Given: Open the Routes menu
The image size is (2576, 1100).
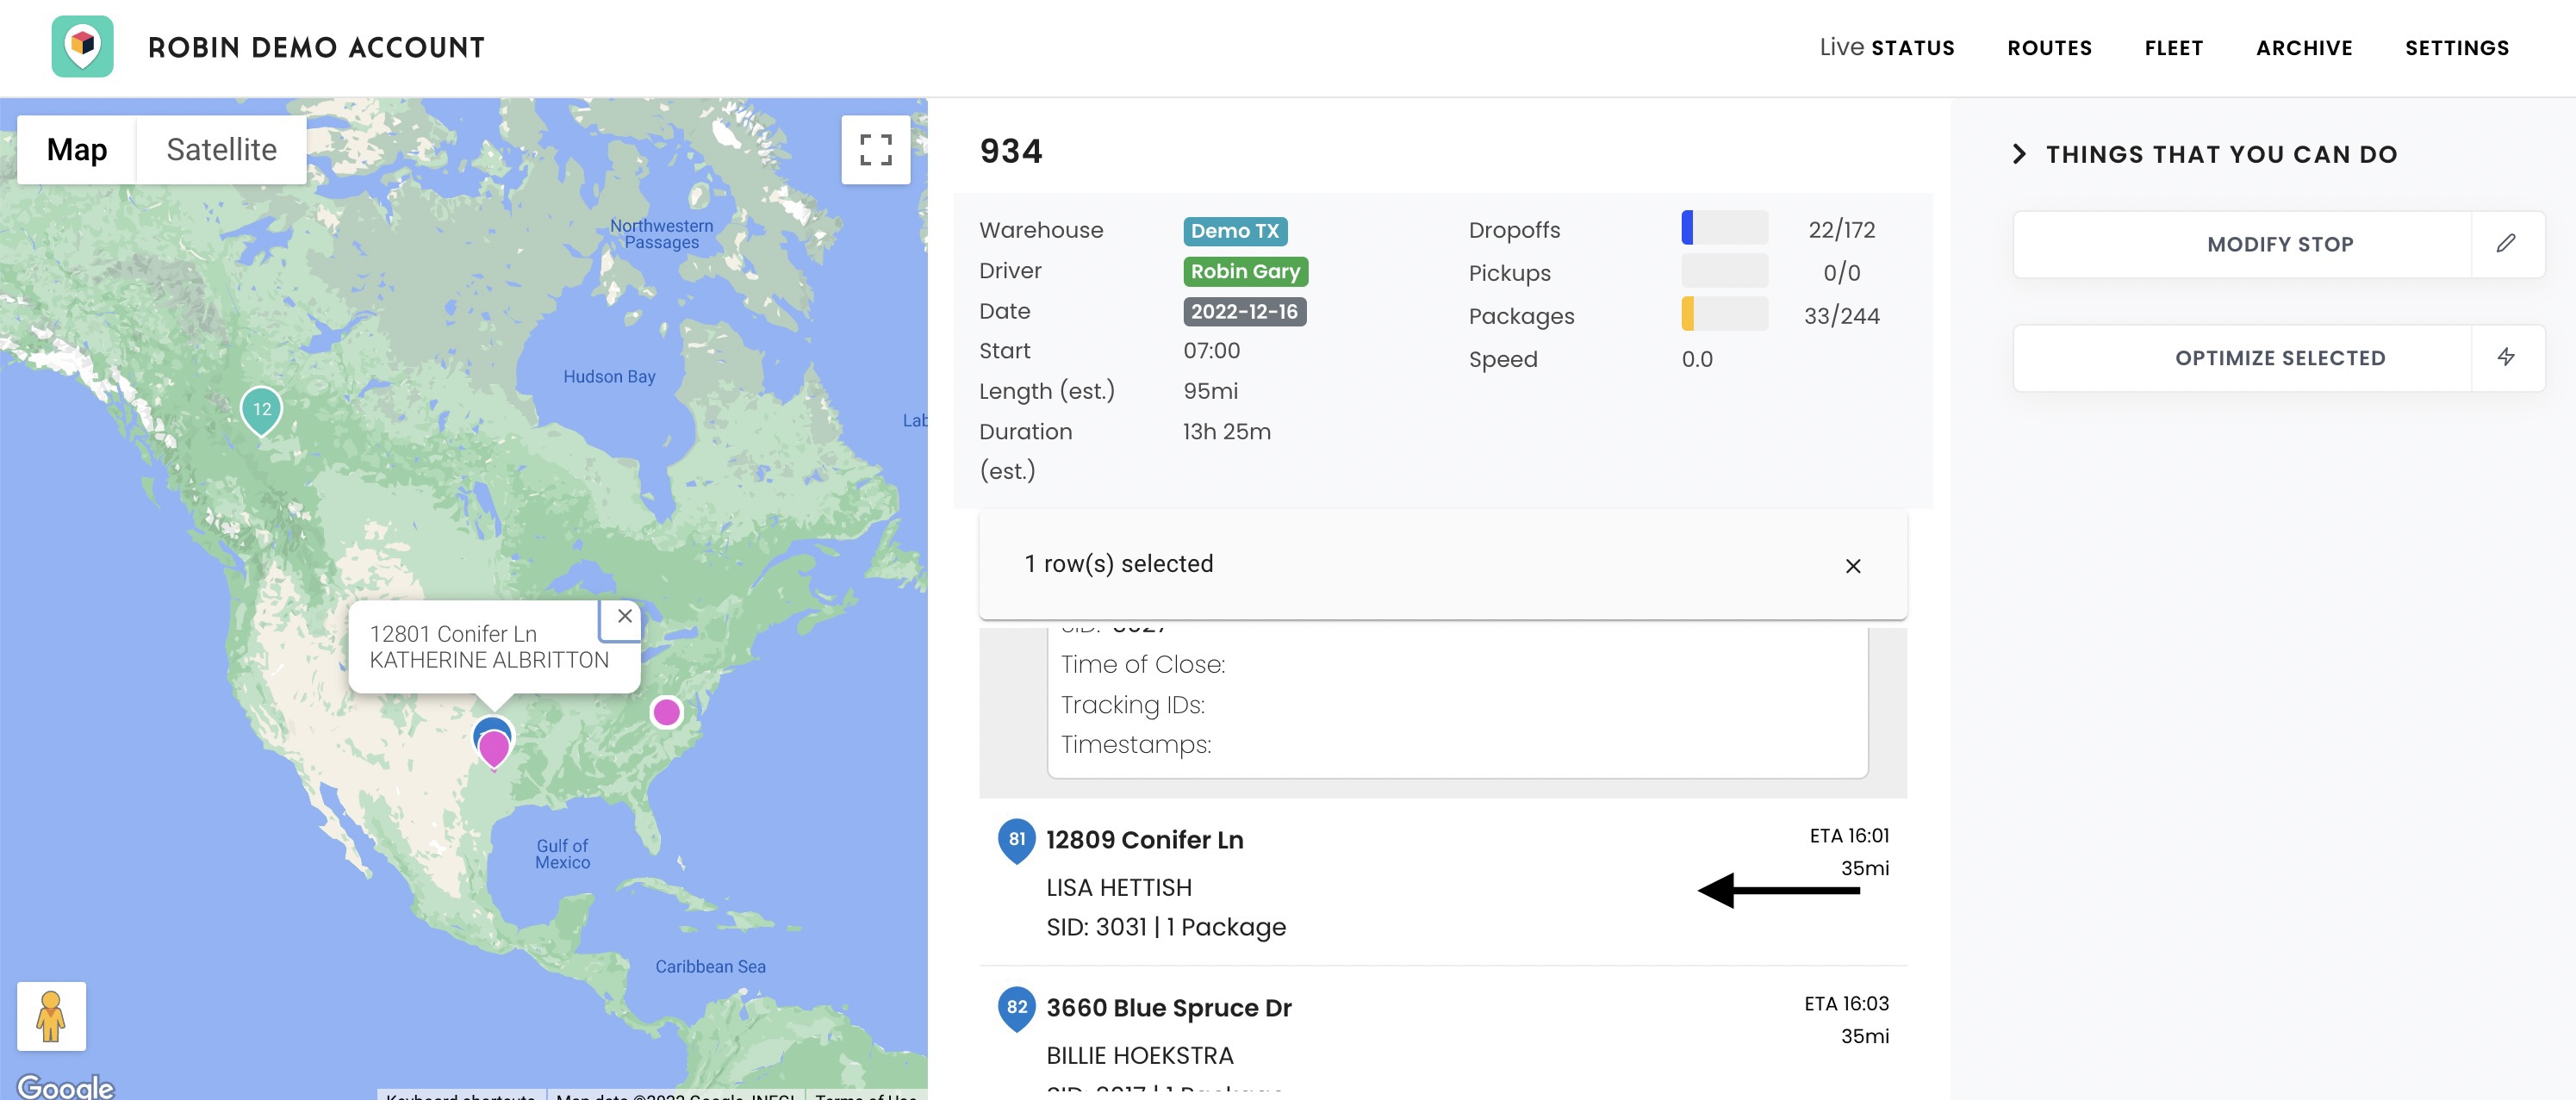Looking at the screenshot, I should point(2049,48).
